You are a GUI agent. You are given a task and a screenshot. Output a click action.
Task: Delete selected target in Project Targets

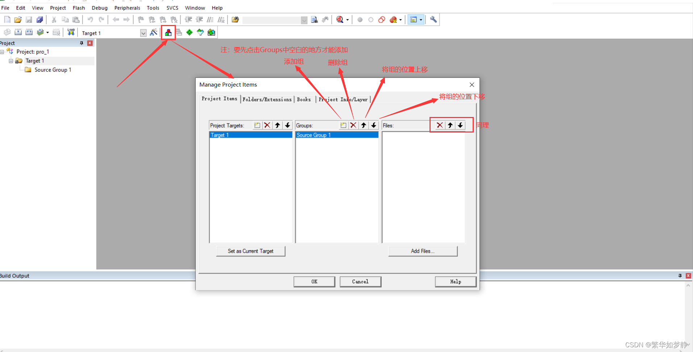267,125
